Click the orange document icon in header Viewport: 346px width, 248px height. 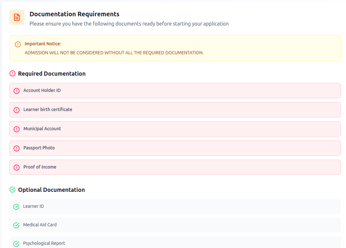coord(17,17)
